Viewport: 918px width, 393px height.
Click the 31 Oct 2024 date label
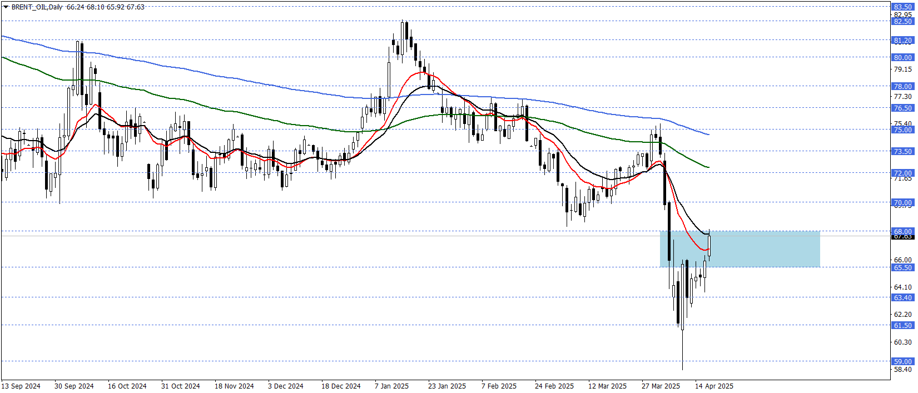(x=181, y=386)
